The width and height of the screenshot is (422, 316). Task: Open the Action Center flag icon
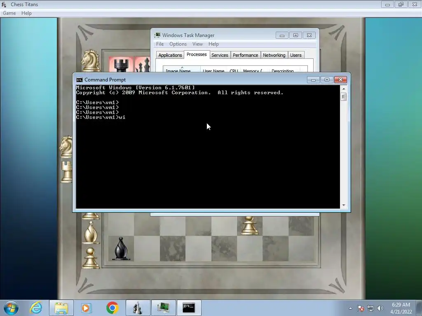(x=361, y=308)
